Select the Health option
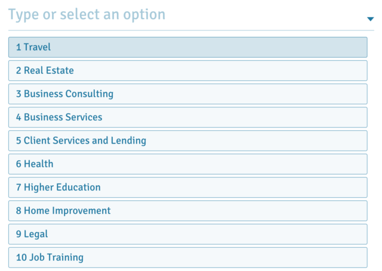This screenshot has height=271, width=382. [187, 164]
